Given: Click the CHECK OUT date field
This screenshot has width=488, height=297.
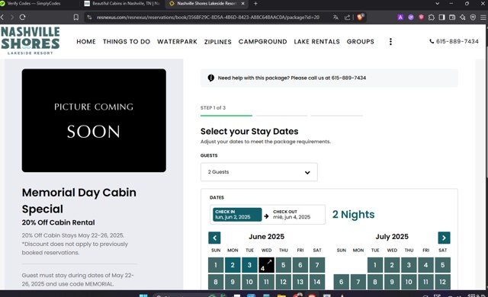Looking at the screenshot, I should tap(291, 214).
